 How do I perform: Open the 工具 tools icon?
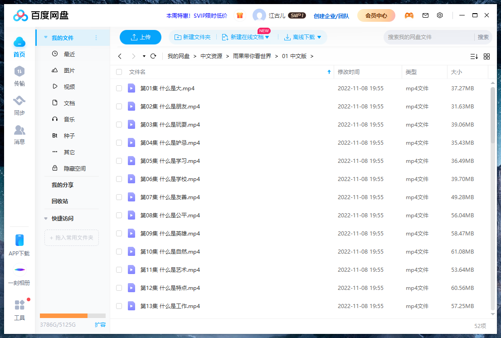coord(19,305)
